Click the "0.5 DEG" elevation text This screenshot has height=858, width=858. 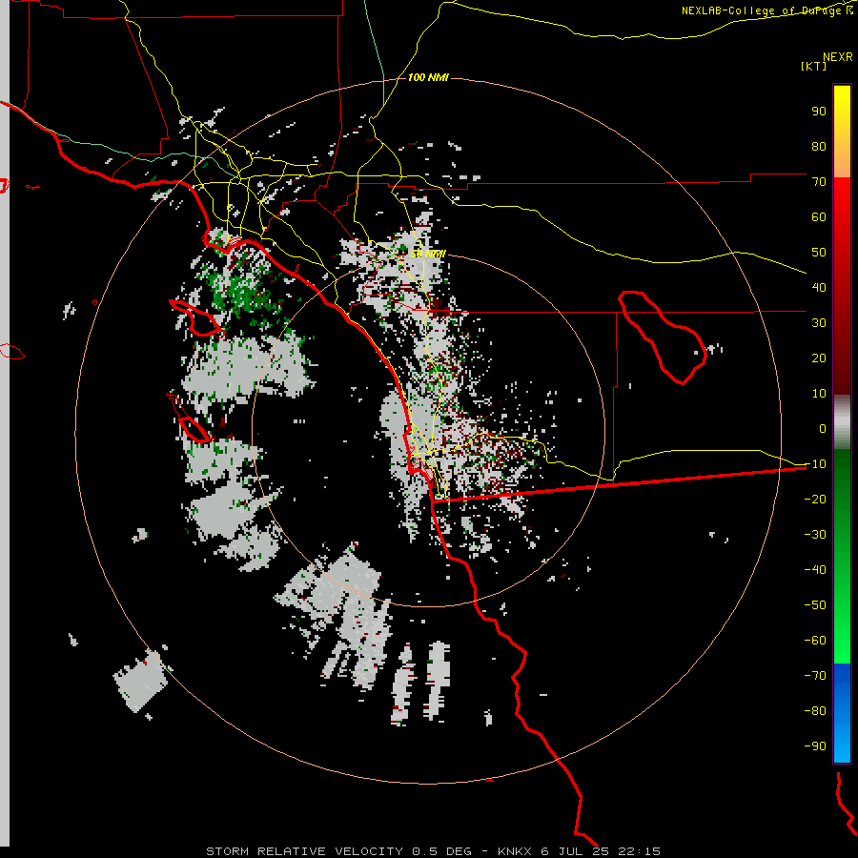(x=441, y=851)
